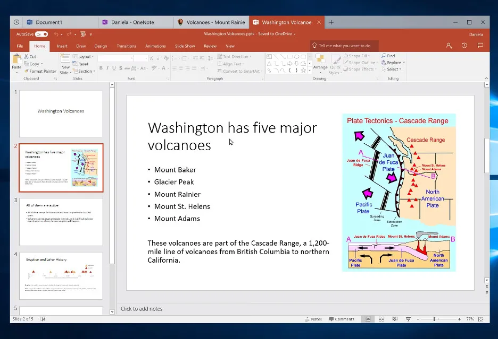The height and width of the screenshot is (339, 498).
Task: Click the Cut scissors button
Action: tap(30, 56)
